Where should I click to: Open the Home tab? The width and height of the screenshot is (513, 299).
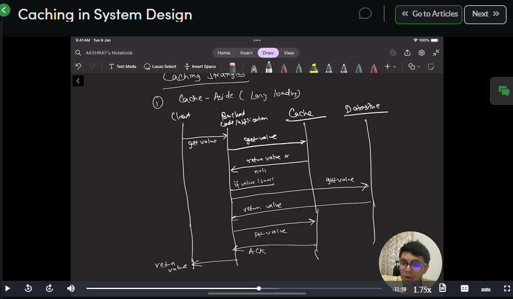coord(224,53)
